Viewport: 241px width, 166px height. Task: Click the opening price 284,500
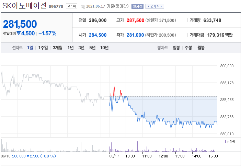(97, 35)
